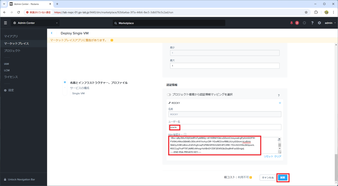Toggle プロジェクト環境から認証情報マッピングを選択 switch

(x=169, y=95)
